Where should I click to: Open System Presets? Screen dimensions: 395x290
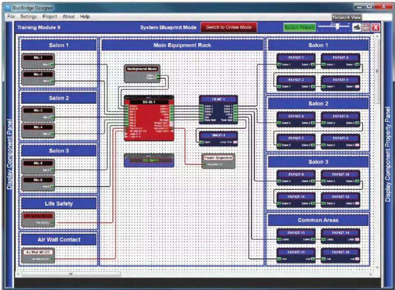point(299,28)
